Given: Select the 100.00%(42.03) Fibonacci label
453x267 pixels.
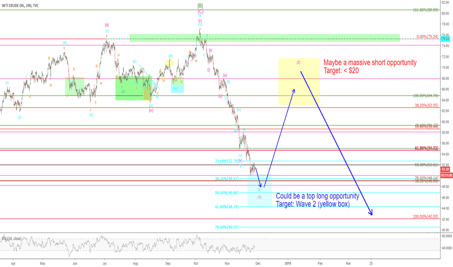Looking at the screenshot, I should pos(425,217).
